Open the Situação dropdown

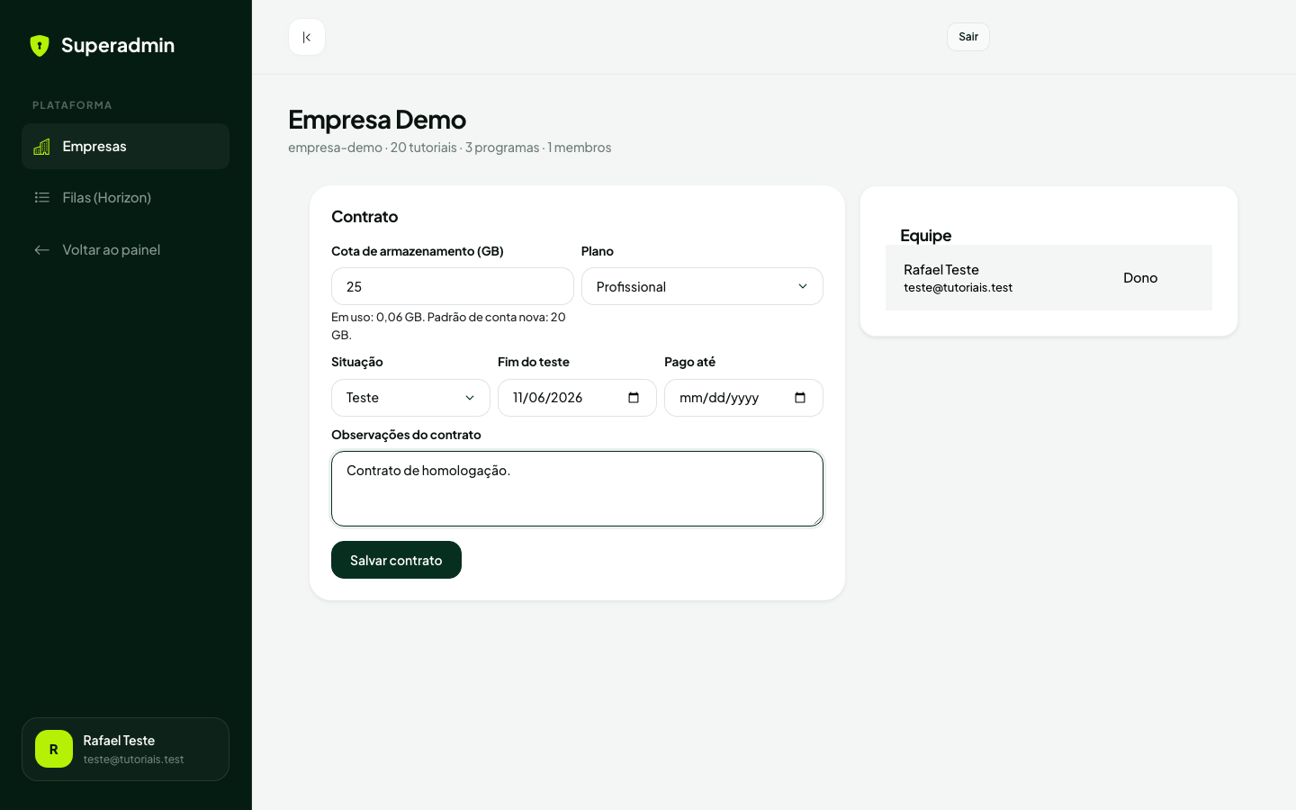pyautogui.click(x=410, y=398)
